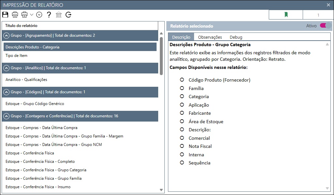Select the Tipo de Item report

pos(80,56)
